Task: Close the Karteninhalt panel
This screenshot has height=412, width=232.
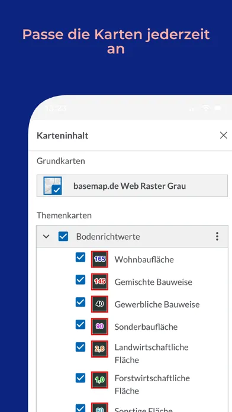Action: [223, 136]
